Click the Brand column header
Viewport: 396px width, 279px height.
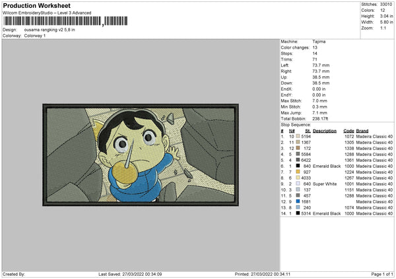click(362, 130)
